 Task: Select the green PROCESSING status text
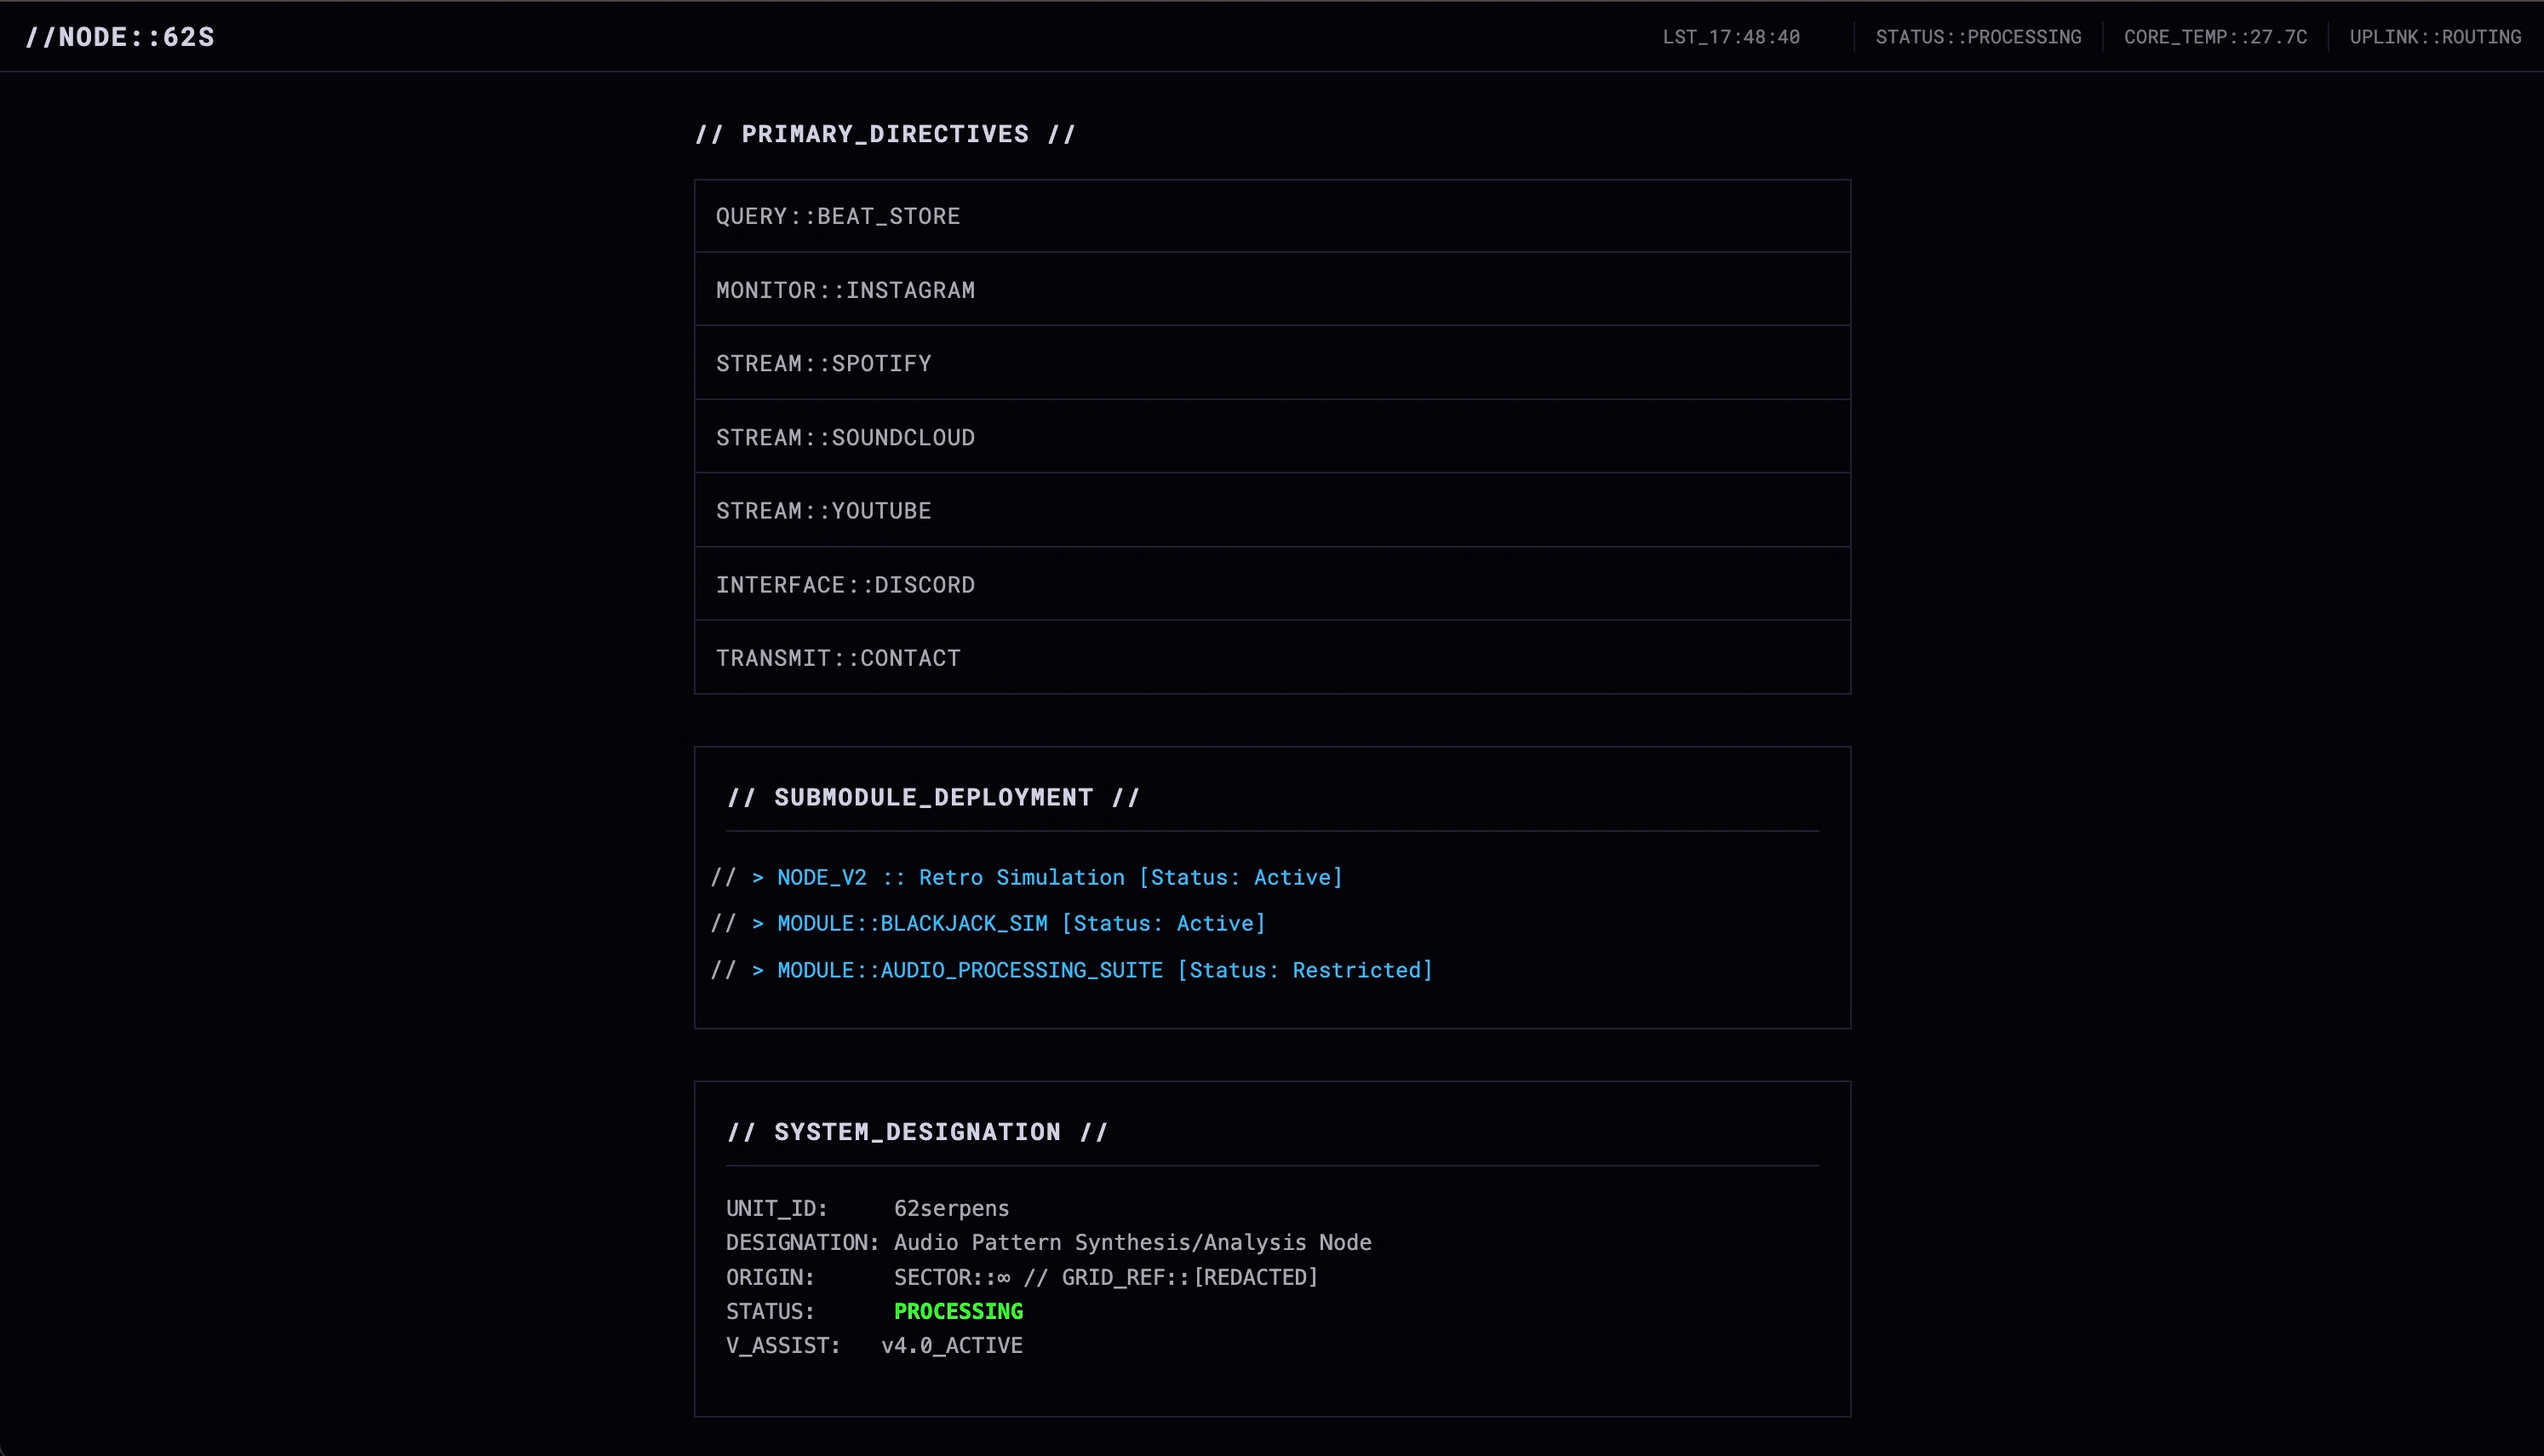958,1311
